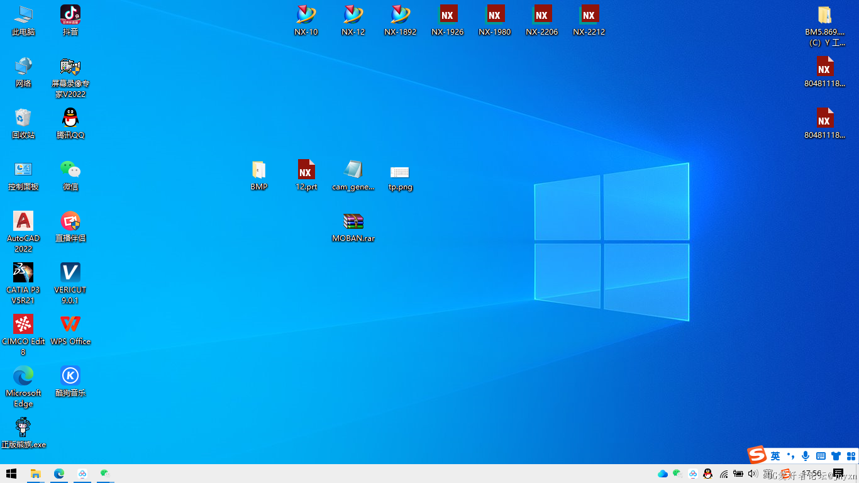Select the 控制面板 desktop icon

pyautogui.click(x=23, y=175)
